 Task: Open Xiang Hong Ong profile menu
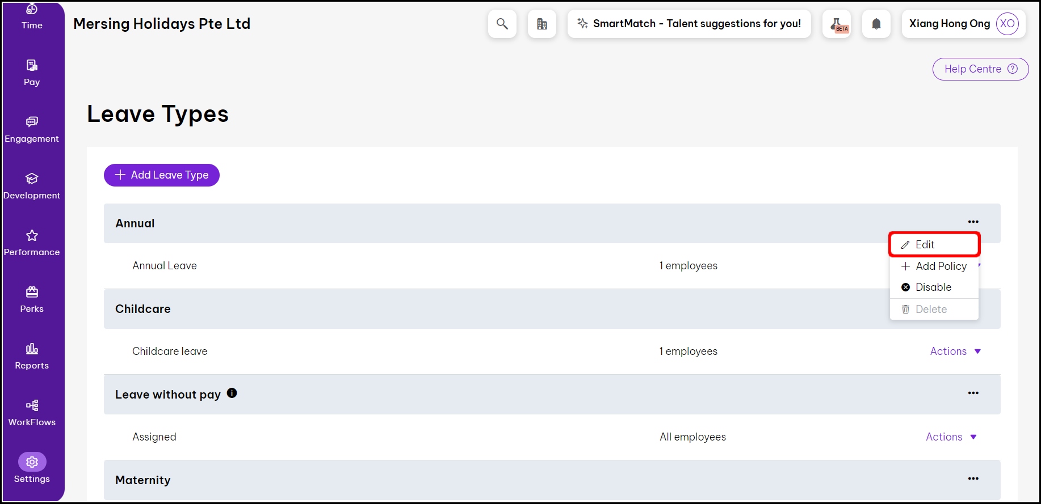click(x=963, y=24)
